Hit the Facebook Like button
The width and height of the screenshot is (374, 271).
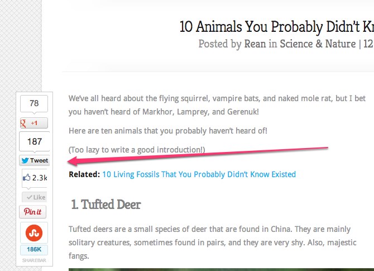tap(35, 197)
